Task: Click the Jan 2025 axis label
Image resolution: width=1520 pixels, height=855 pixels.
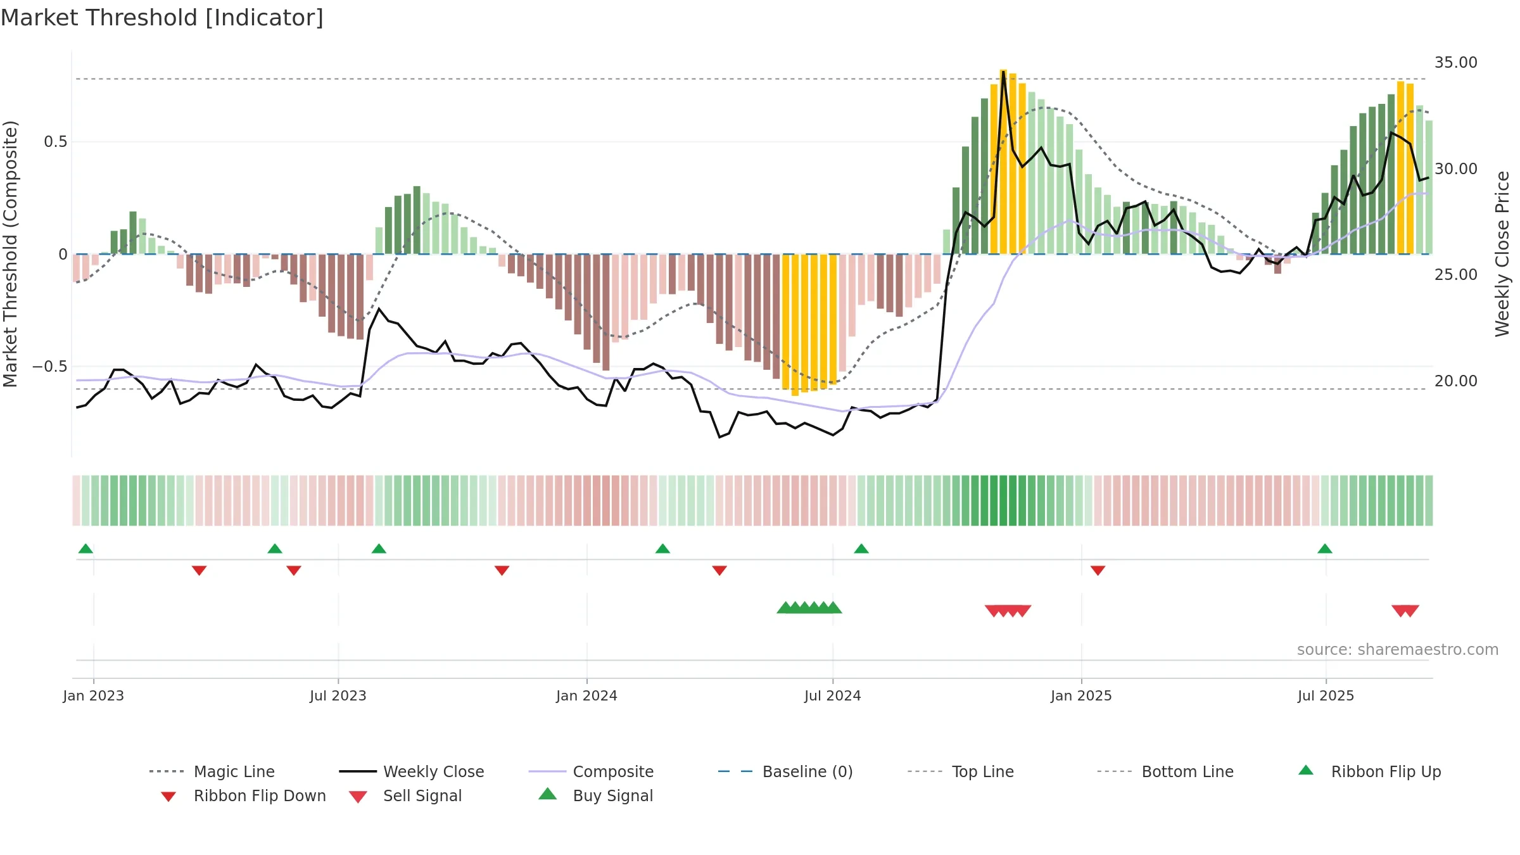Action: (1081, 695)
